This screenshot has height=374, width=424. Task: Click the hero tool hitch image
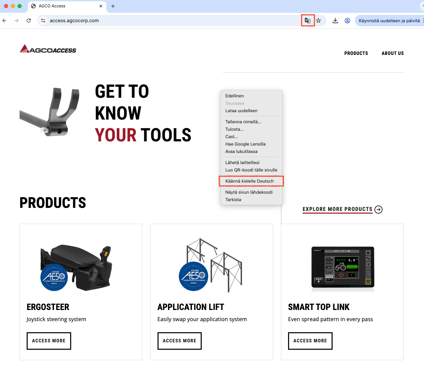50,112
